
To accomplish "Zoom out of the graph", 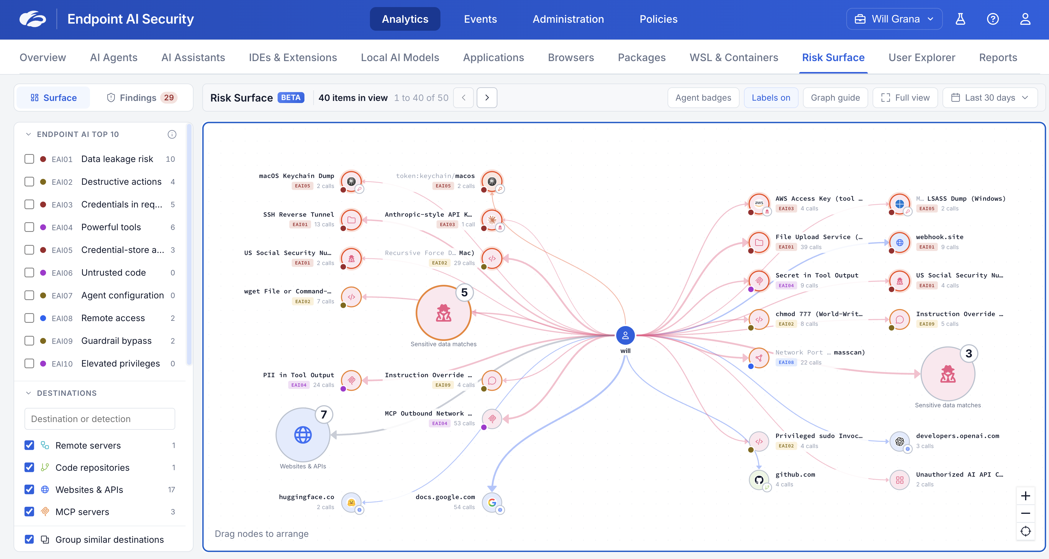I will pos(1025,513).
